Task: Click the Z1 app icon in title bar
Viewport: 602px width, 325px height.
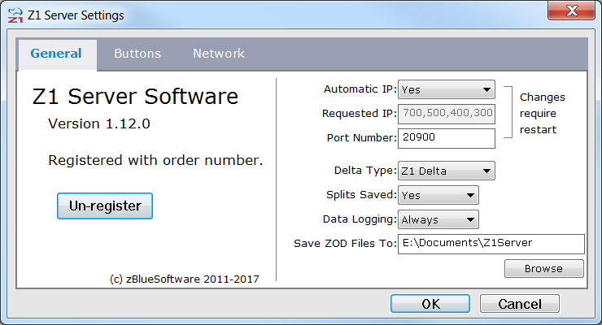Action: pos(15,15)
